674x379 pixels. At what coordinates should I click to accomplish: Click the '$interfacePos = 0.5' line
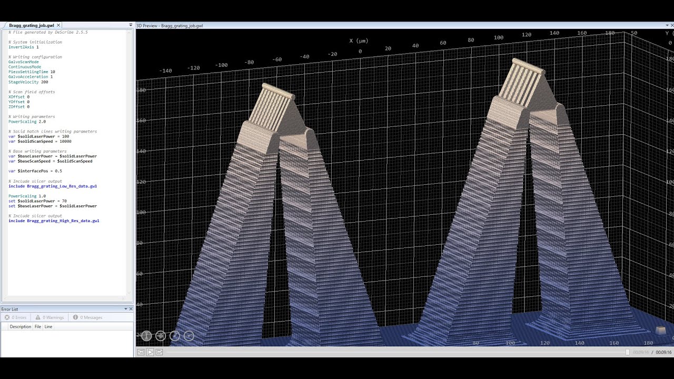pyautogui.click(x=35, y=171)
